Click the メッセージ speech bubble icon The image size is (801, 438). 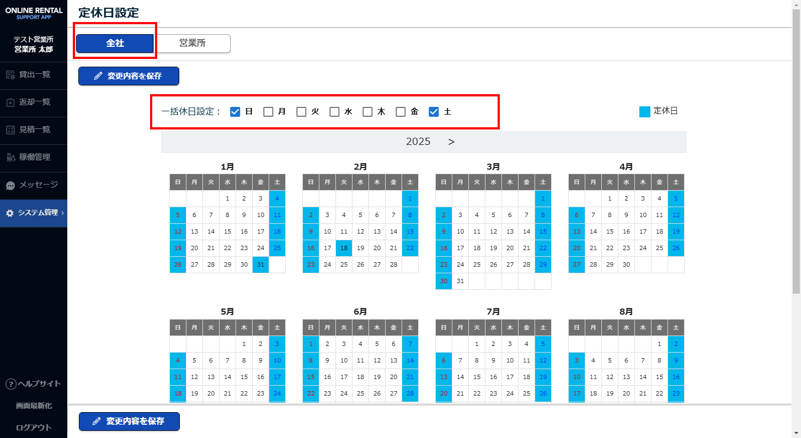[10, 185]
